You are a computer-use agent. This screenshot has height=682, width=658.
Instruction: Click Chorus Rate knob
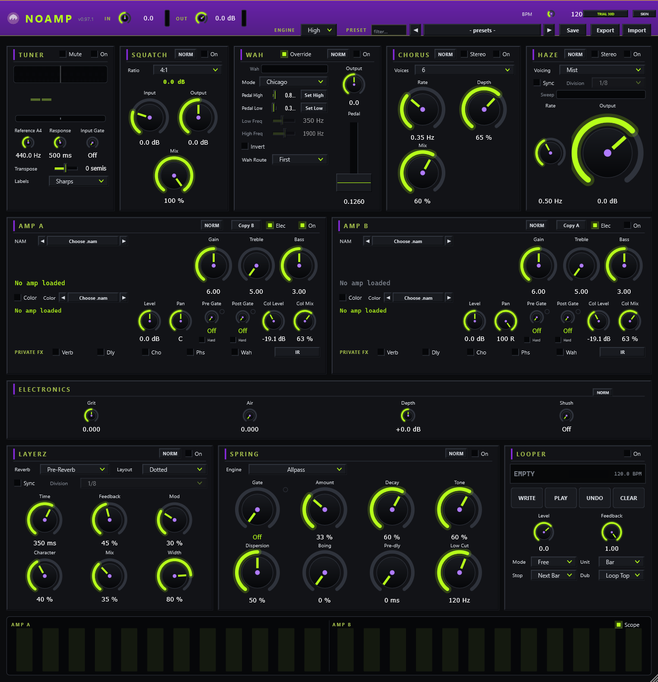(422, 109)
